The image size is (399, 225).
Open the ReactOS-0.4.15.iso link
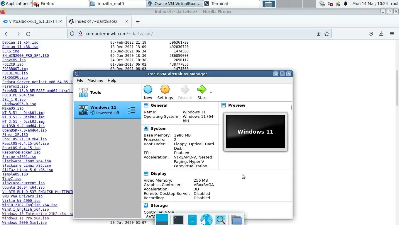pyautogui.click(x=21, y=148)
